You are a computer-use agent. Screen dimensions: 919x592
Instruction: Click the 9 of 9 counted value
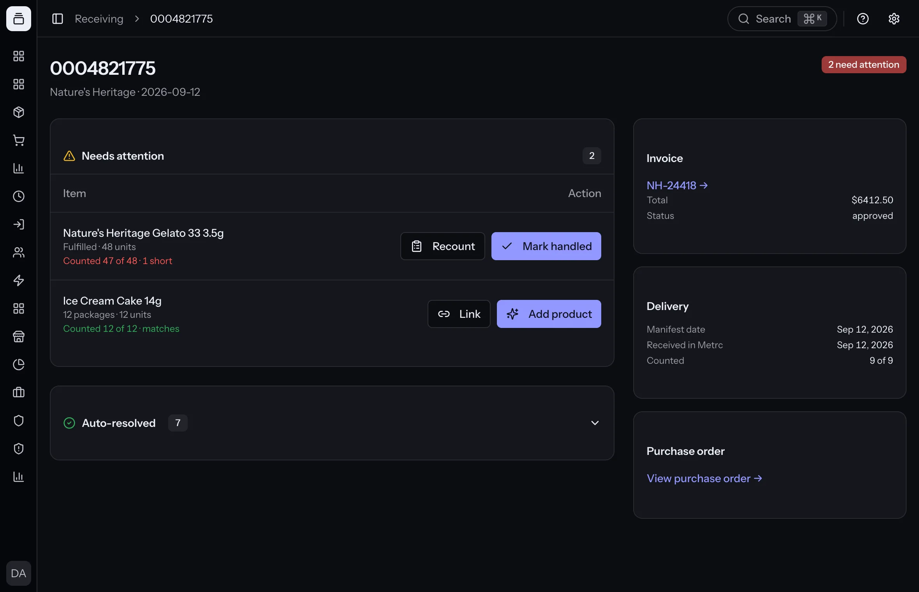(881, 361)
